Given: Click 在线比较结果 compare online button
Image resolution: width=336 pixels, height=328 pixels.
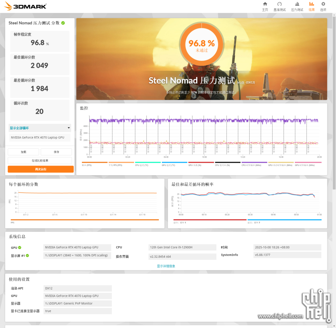Looking at the screenshot, I should pyautogui.click(x=40, y=160).
